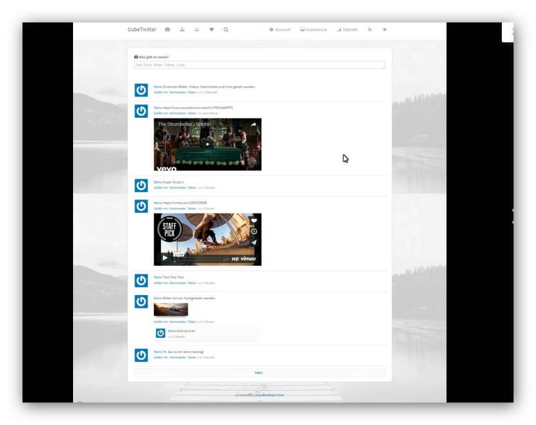
Task: Play the Strumbellas Spirits YouTube video
Action: (x=208, y=144)
